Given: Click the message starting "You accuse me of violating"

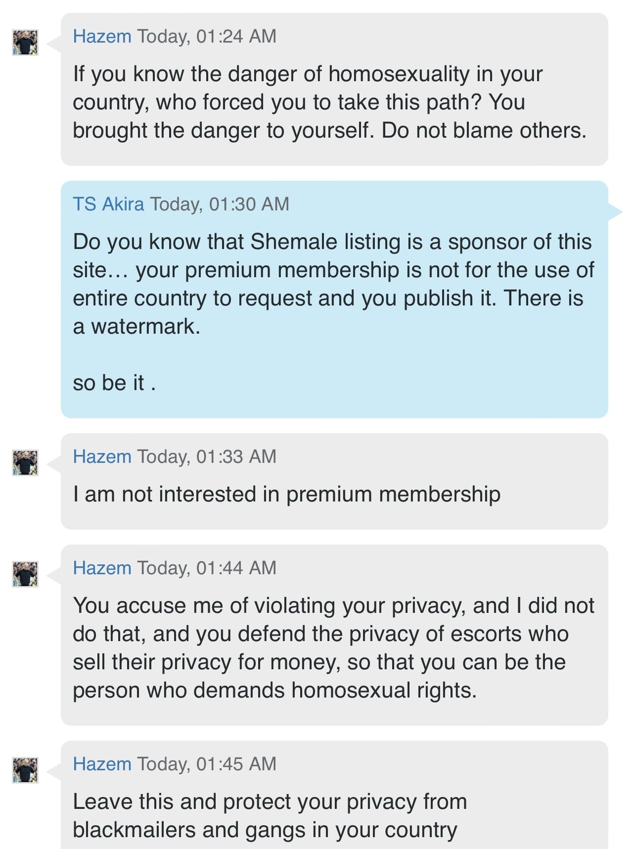Looking at the screenshot, I should click(x=333, y=648).
